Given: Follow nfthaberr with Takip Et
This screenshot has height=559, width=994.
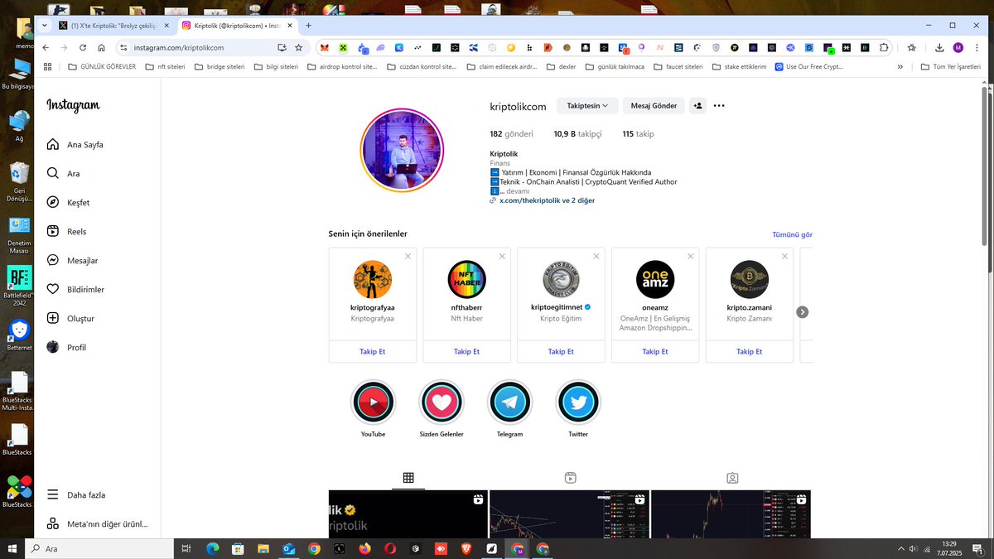Looking at the screenshot, I should click(466, 351).
